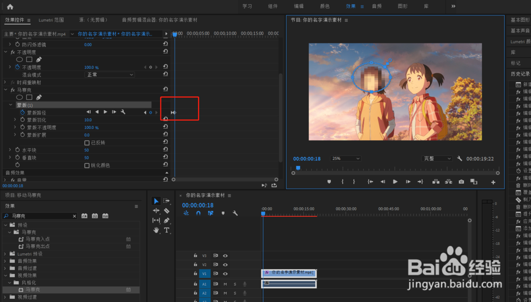Image resolution: width=531 pixels, height=302 pixels.
Task: Reset 蒙版羽化 parameter
Action: coord(166,119)
